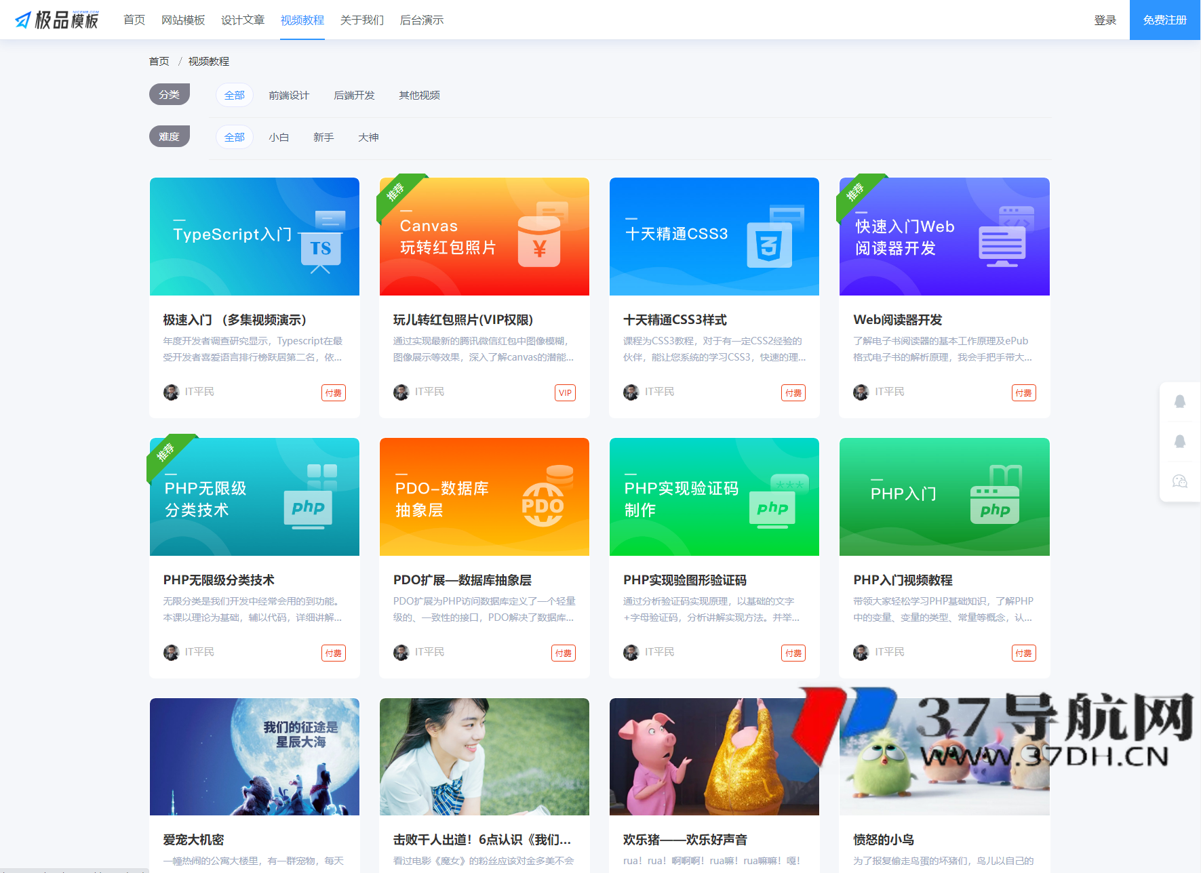Open the QQ contact icon in floating sidebar
The width and height of the screenshot is (1201, 873).
click(1180, 401)
